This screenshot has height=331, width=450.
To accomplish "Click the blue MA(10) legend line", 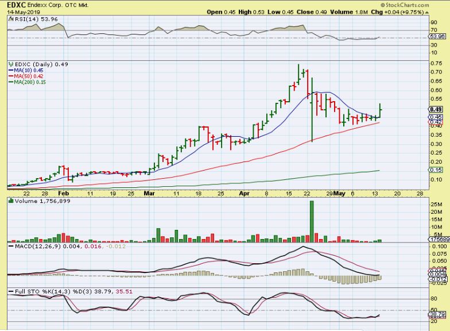I will coord(11,70).
